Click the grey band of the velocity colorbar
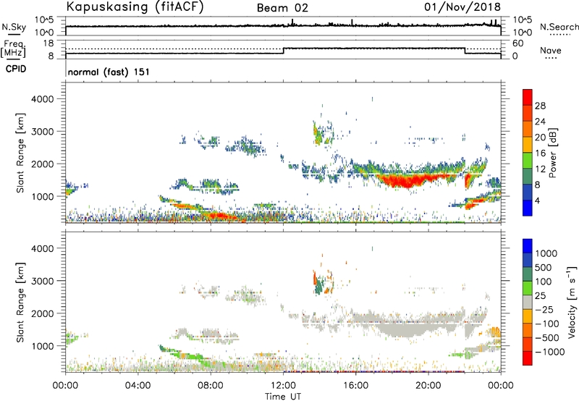 [x=528, y=303]
